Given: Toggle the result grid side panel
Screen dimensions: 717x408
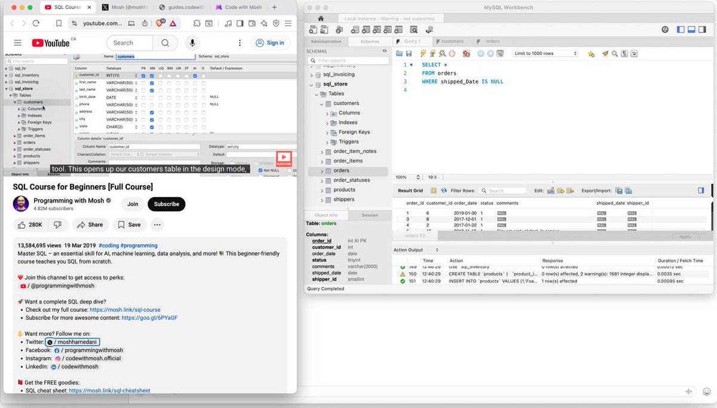Looking at the screenshot, I should point(701,191).
